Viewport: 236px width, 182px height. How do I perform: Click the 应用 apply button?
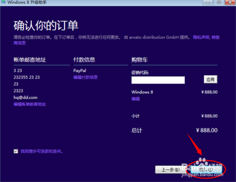[210, 79]
